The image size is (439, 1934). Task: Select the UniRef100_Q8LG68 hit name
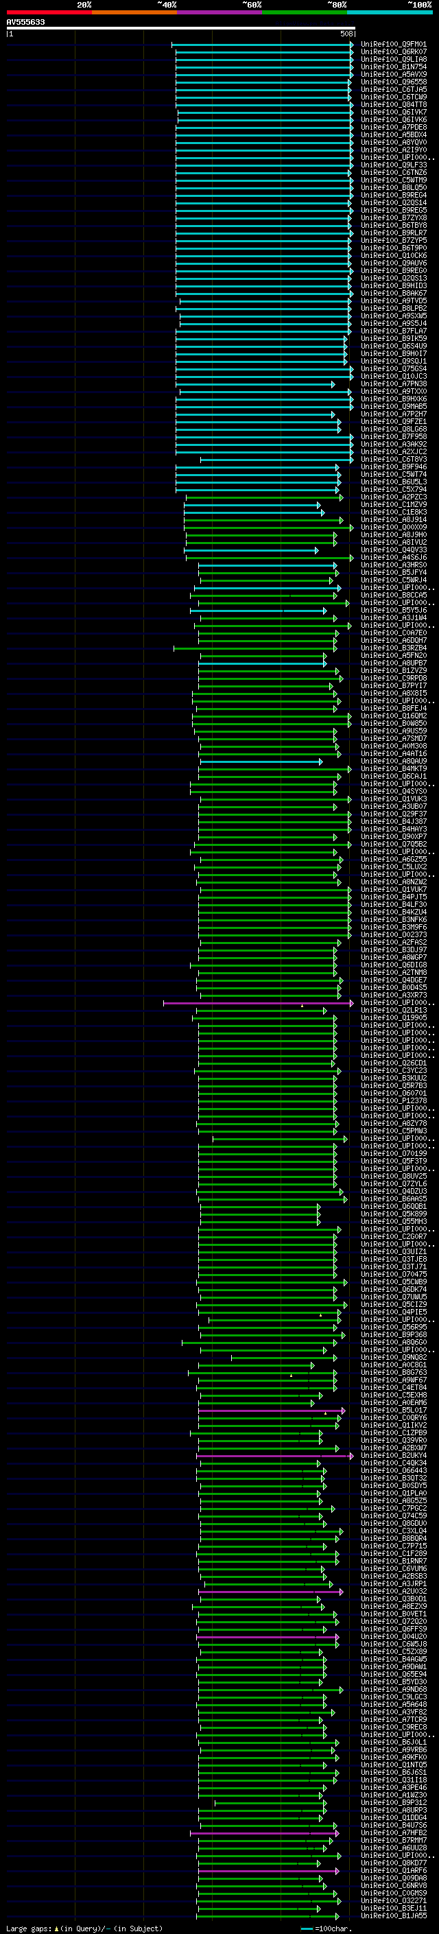[x=393, y=429]
